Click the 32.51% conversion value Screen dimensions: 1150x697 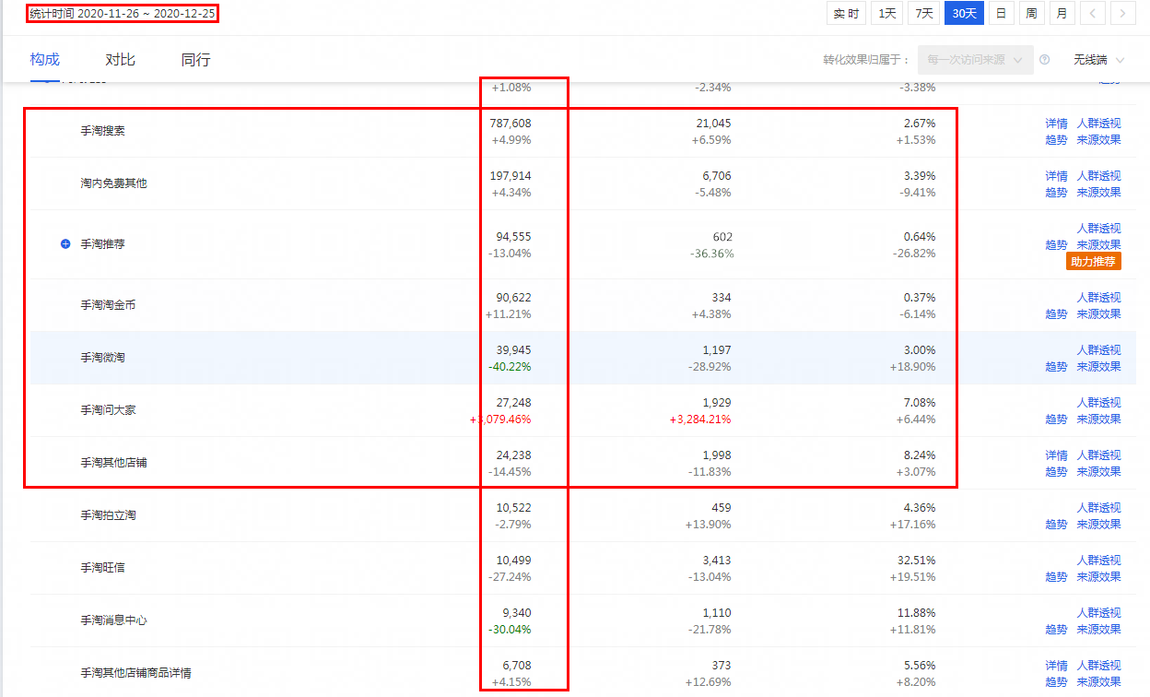point(916,561)
